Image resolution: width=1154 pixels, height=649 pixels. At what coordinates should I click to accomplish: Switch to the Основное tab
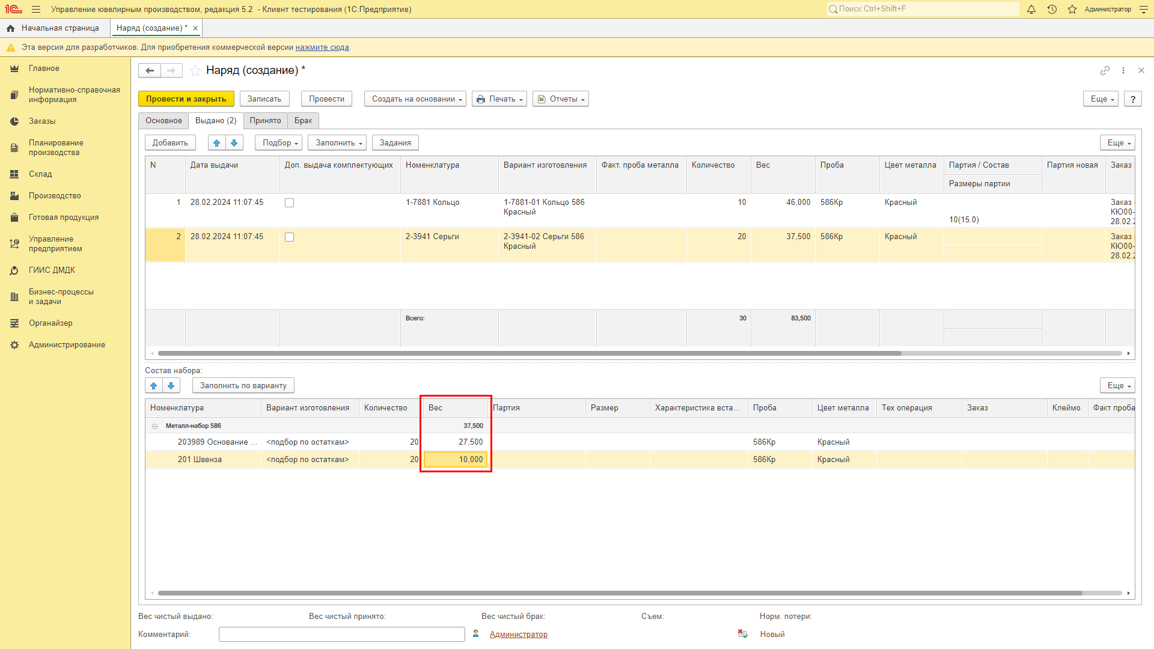[163, 121]
